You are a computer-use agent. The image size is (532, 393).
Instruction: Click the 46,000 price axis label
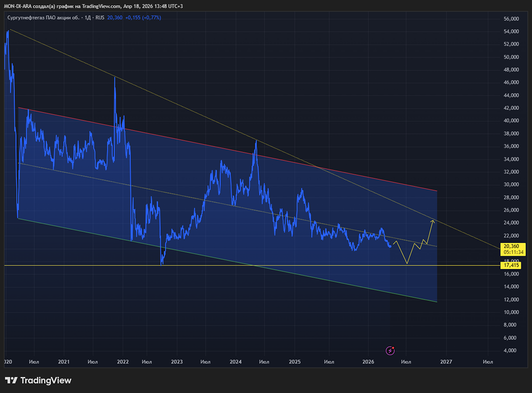coord(511,82)
